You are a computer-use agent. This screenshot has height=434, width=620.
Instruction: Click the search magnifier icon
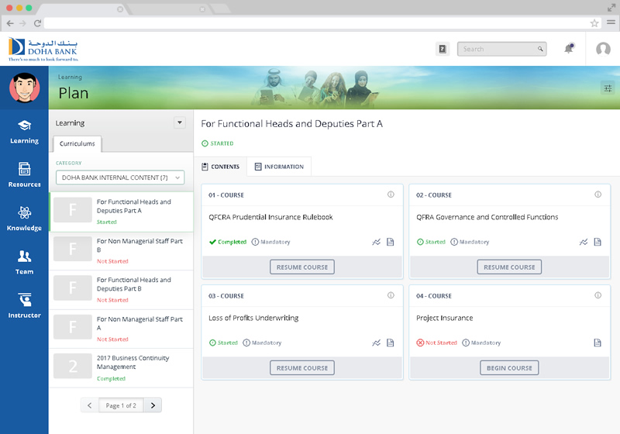(x=540, y=49)
